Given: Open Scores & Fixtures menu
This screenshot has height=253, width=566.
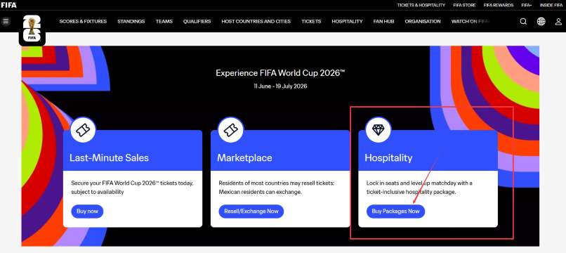Looking at the screenshot, I should (x=83, y=21).
